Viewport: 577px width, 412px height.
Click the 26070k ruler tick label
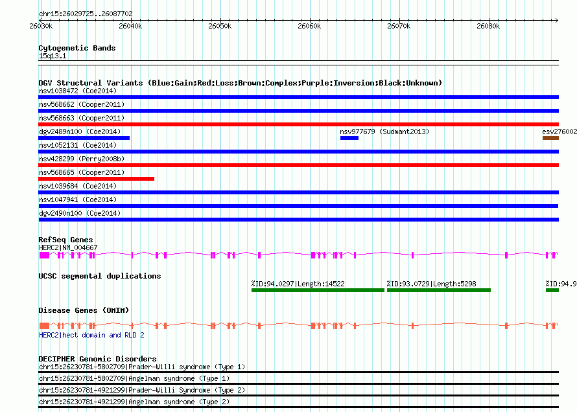[399, 26]
